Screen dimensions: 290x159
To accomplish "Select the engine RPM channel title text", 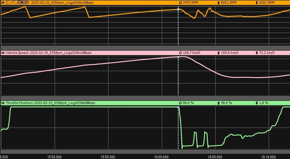I will [50, 3].
